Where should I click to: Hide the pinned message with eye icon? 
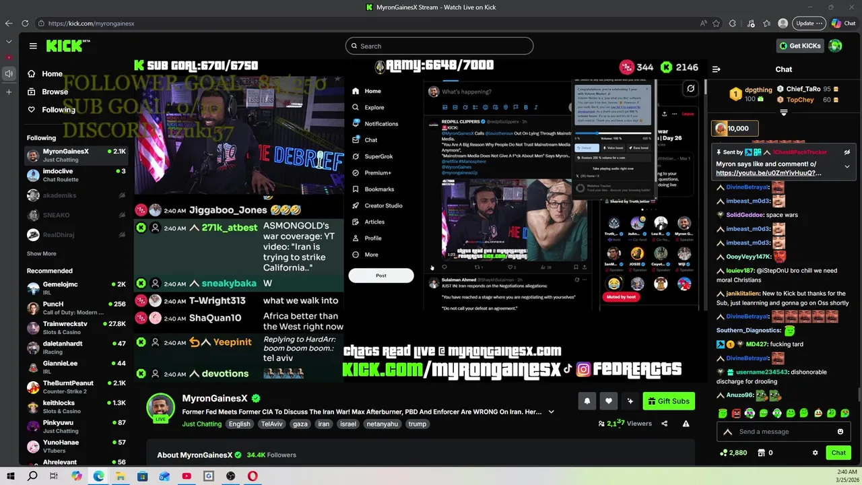pyautogui.click(x=847, y=152)
